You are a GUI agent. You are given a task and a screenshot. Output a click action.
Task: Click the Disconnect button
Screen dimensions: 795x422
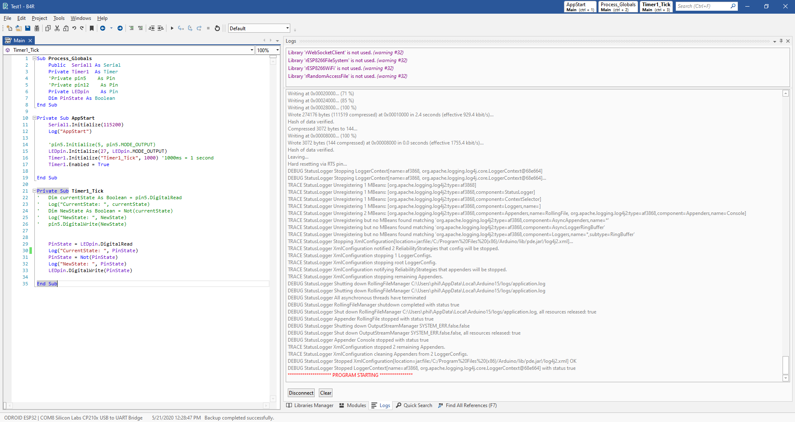click(301, 393)
